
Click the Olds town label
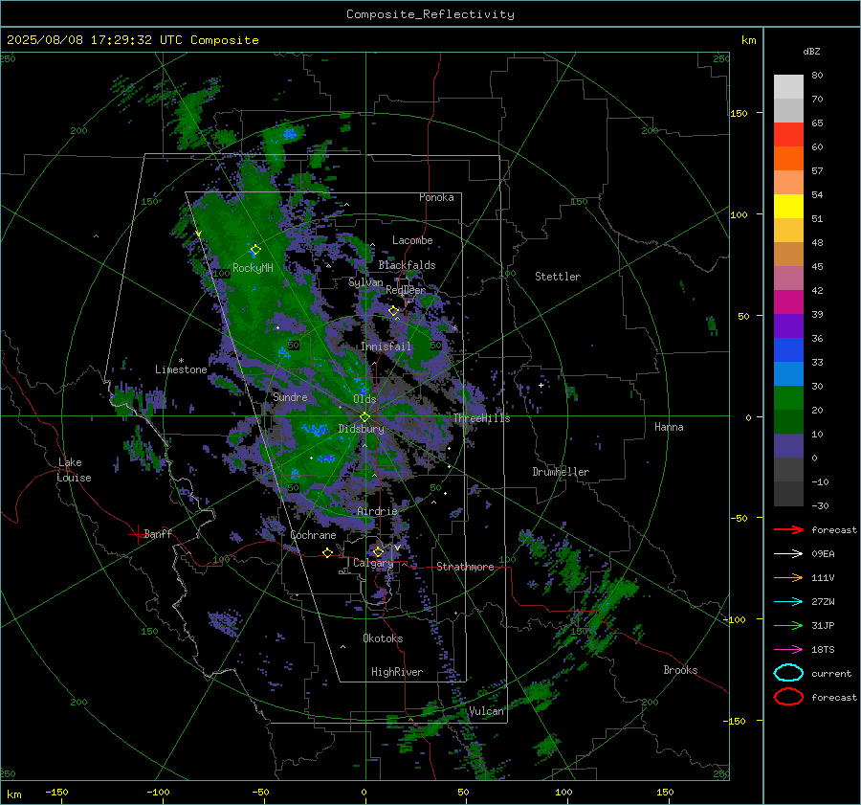point(364,399)
